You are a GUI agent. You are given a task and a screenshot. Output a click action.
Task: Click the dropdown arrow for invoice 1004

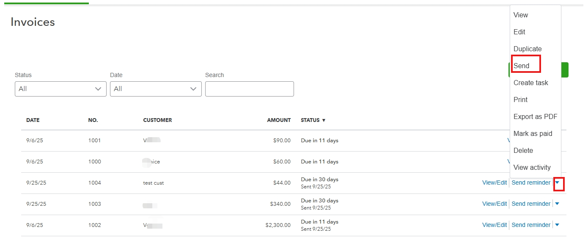coord(557,183)
